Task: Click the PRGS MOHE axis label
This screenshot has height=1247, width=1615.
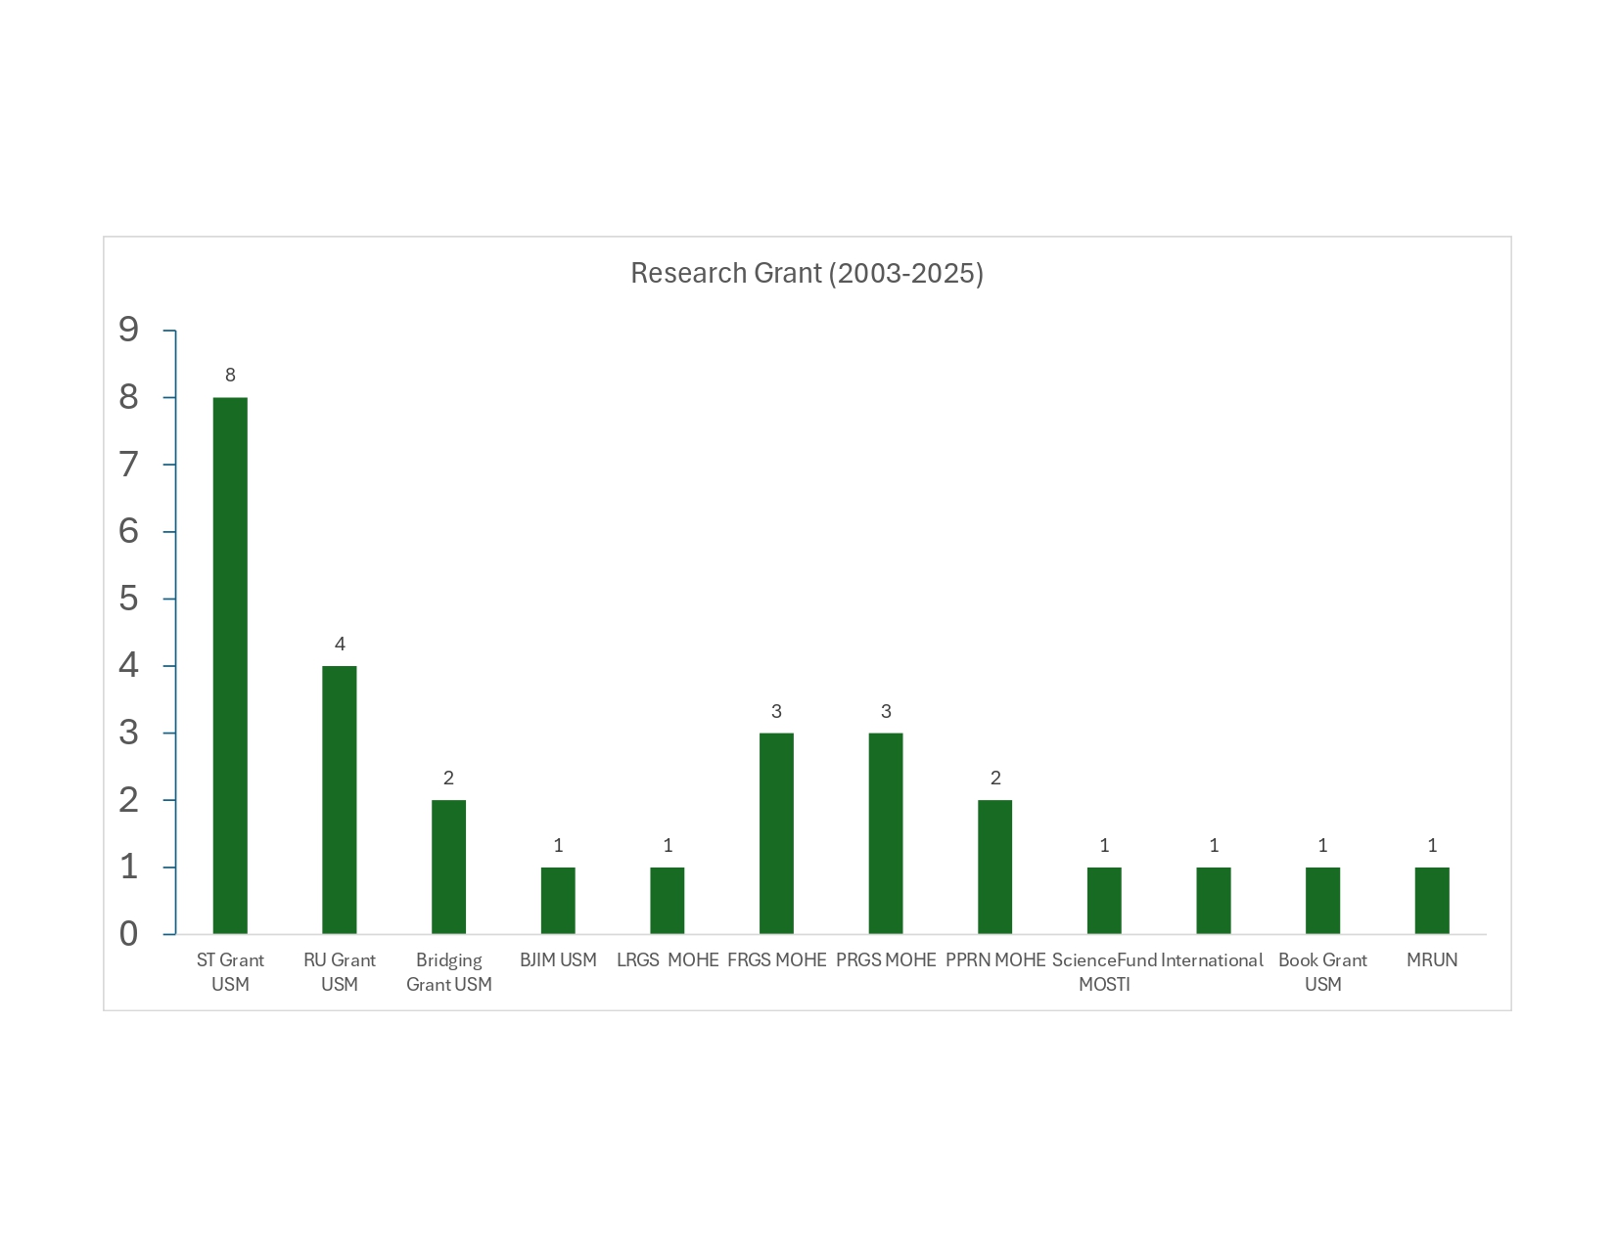Action: (x=886, y=960)
